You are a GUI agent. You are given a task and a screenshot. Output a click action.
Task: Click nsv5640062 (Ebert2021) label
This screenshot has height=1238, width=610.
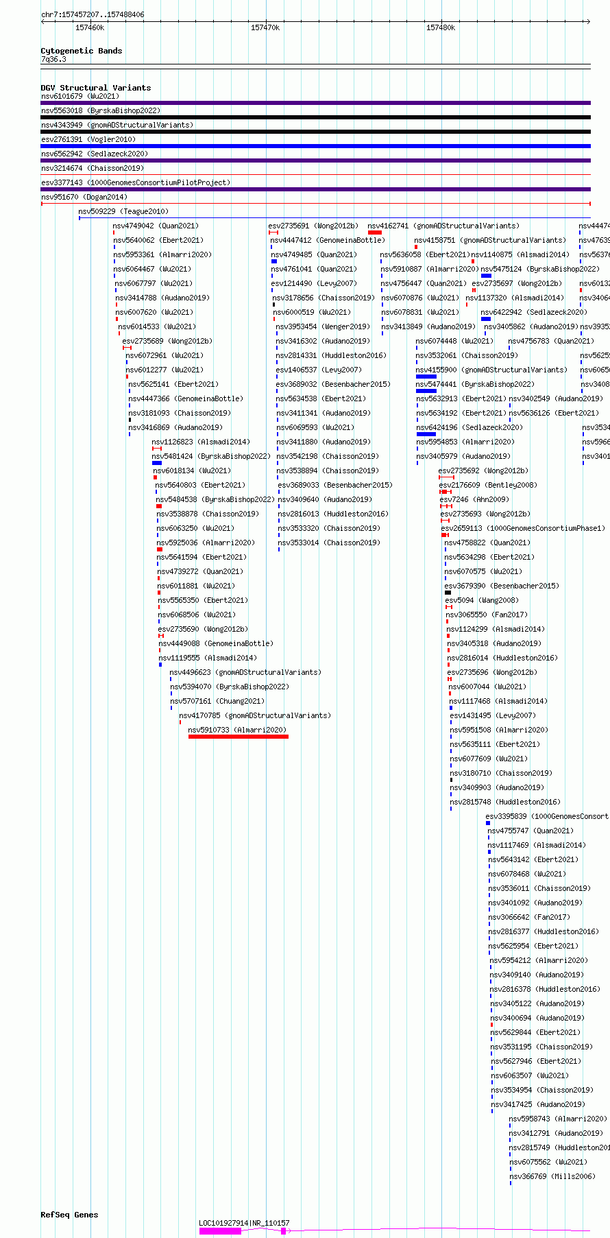158,240
